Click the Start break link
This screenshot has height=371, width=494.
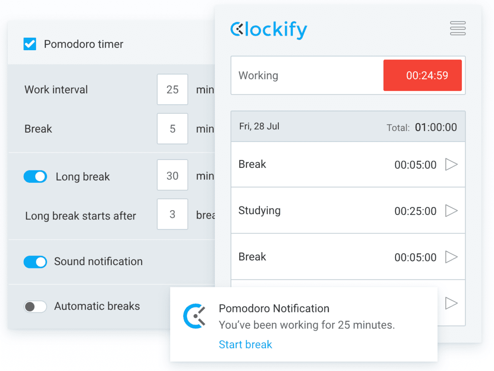[x=245, y=344]
